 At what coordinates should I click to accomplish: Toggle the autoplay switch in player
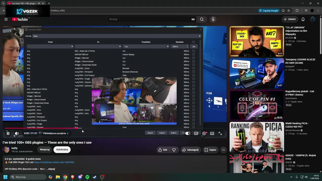pyautogui.click(x=188, y=133)
